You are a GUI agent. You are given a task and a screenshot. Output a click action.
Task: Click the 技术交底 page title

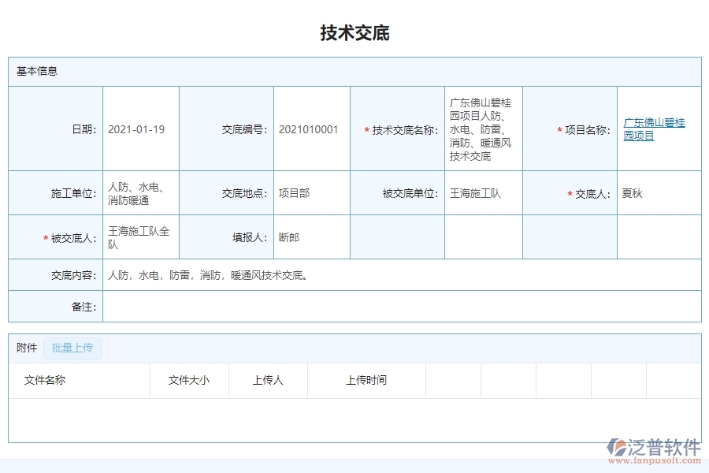coord(354,32)
